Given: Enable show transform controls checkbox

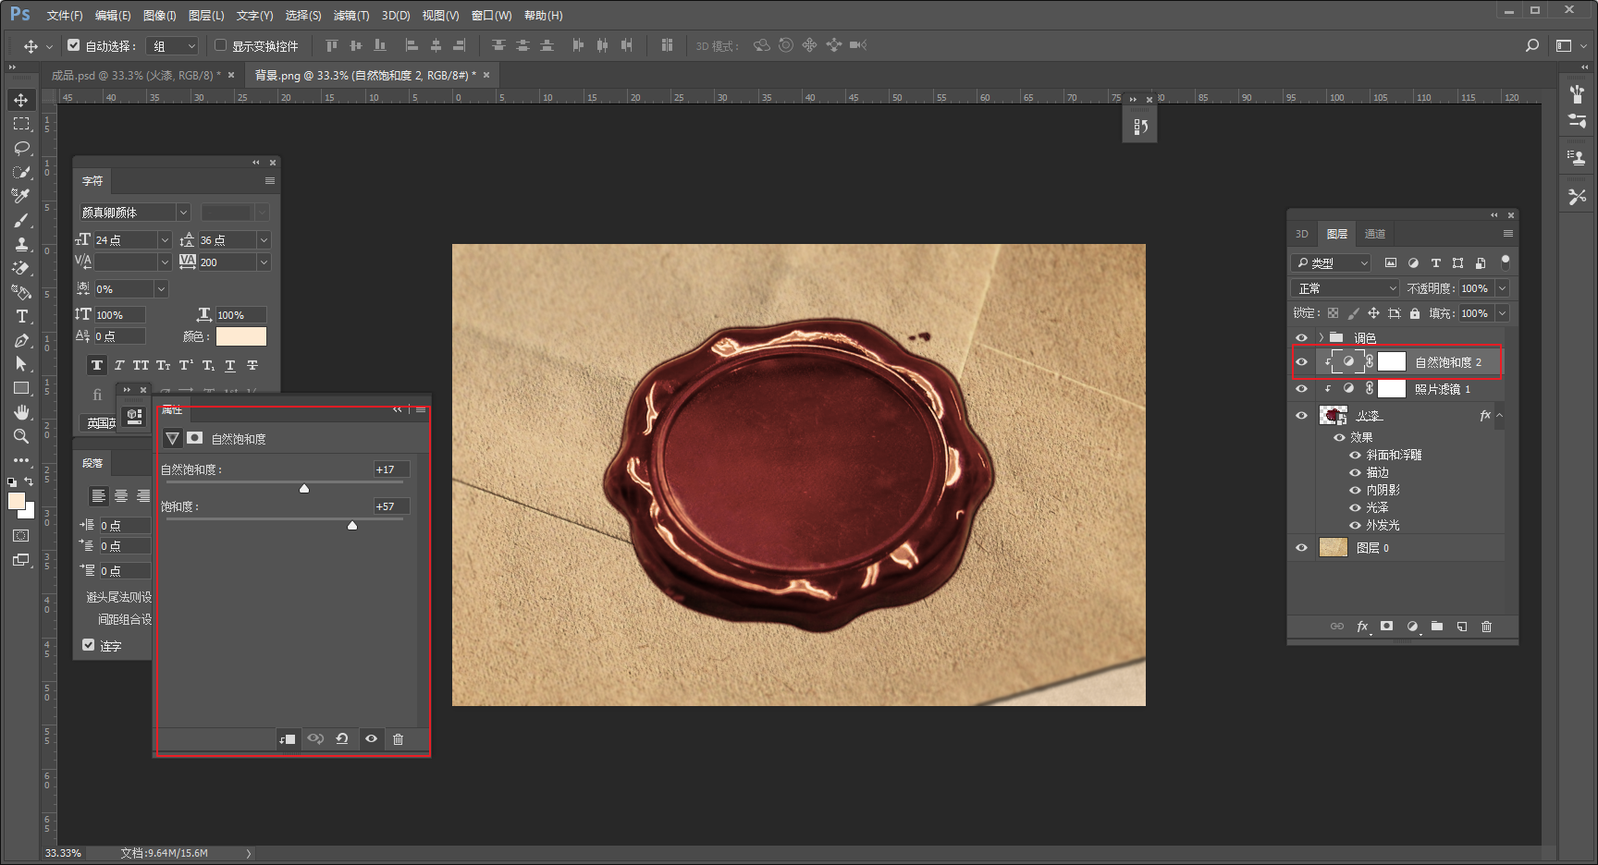Looking at the screenshot, I should coord(220,45).
